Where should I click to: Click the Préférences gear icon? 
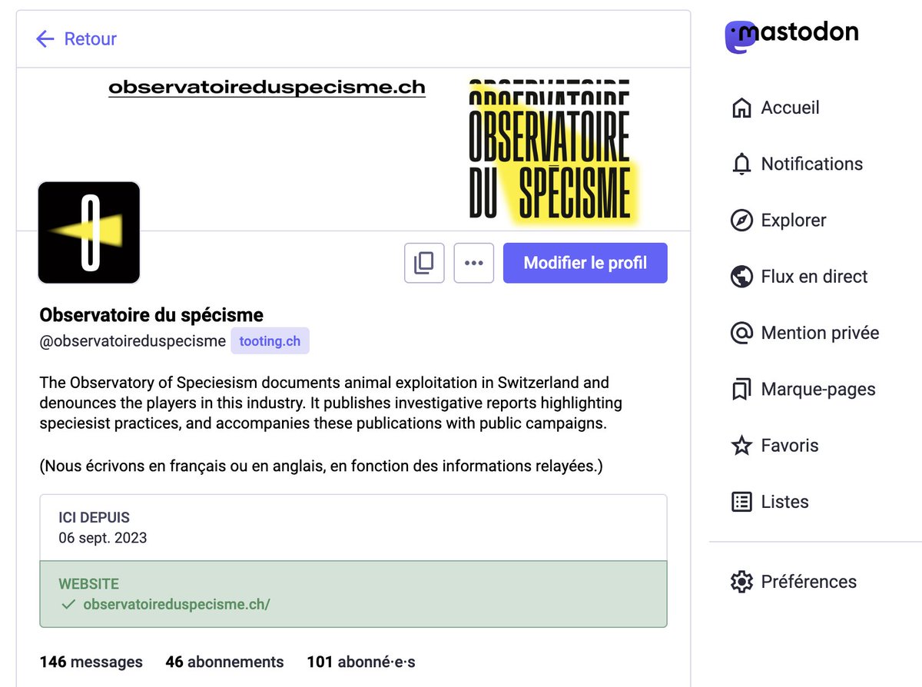[741, 582]
